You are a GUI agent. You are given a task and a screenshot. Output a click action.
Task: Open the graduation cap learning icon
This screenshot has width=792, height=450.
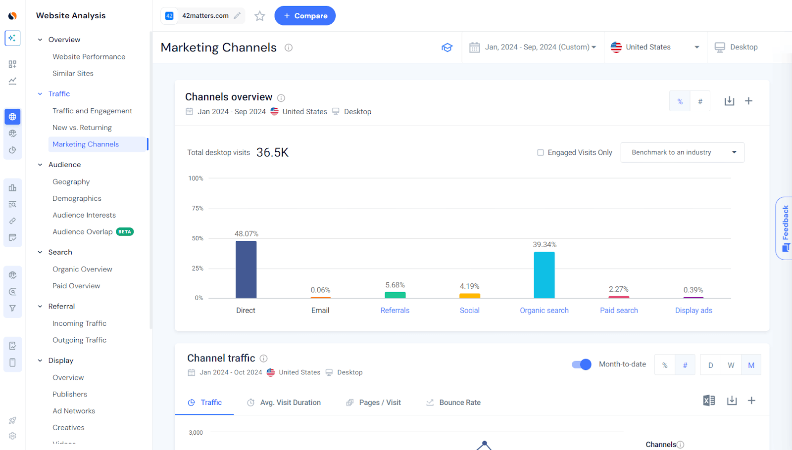click(x=447, y=47)
